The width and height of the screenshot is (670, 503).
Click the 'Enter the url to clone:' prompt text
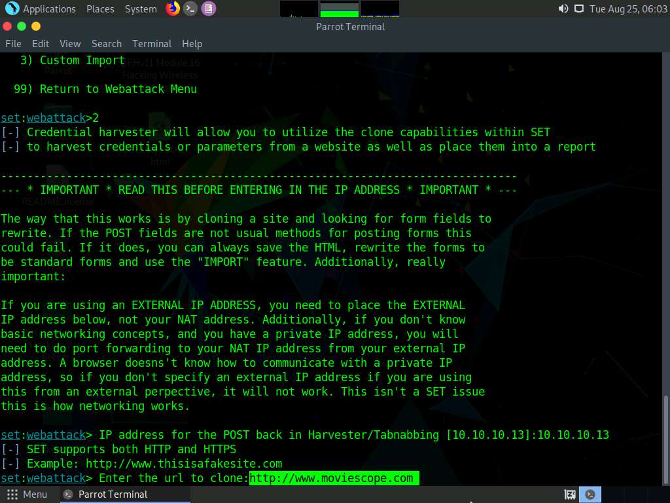174,477
